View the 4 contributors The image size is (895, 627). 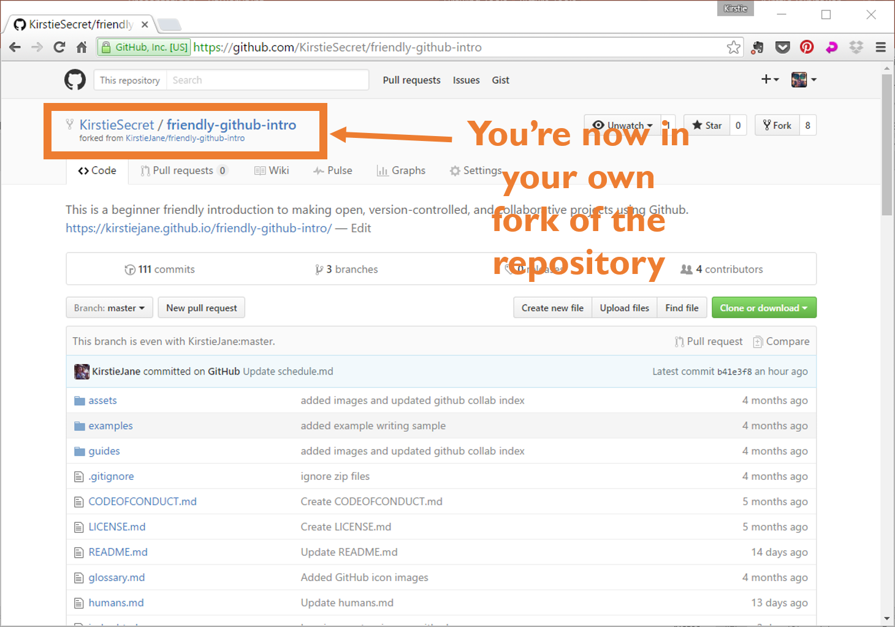coord(722,269)
